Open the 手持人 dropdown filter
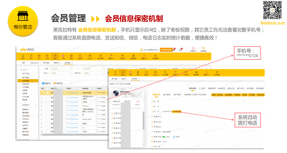 point(61,73)
